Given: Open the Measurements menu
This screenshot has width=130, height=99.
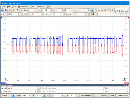Looking at the screenshot, I should pos(23,7).
